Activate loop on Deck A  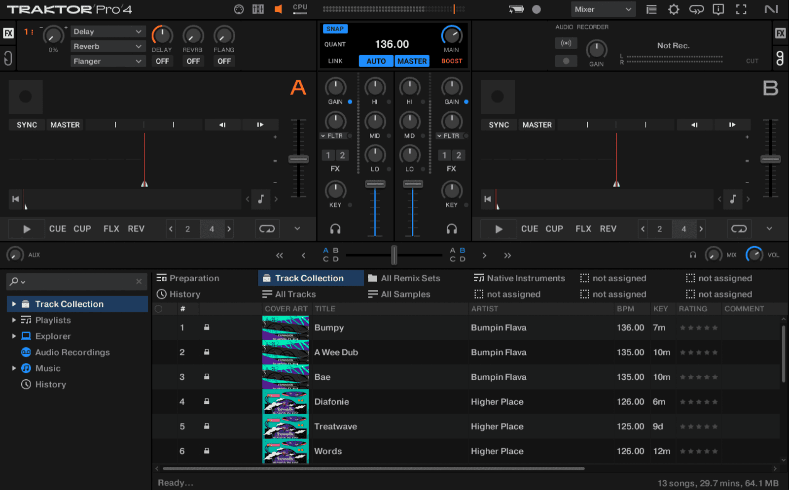pyautogui.click(x=267, y=229)
